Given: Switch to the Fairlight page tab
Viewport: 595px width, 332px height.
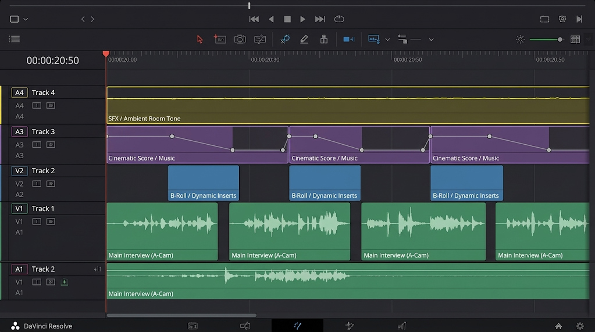Looking at the screenshot, I should (x=402, y=326).
